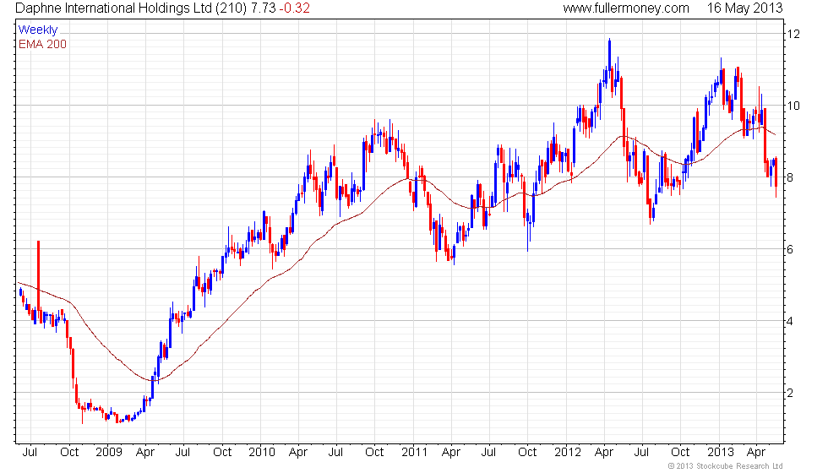Viewport: 828px width, 473px height.
Task: Click the last price value 7.73
Action: [x=264, y=8]
